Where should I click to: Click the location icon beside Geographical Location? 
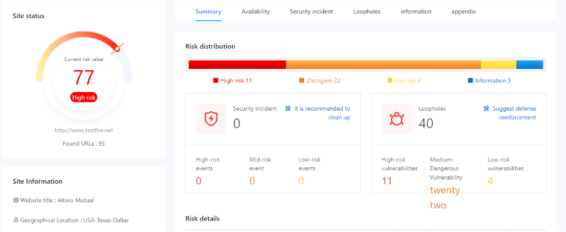16,220
